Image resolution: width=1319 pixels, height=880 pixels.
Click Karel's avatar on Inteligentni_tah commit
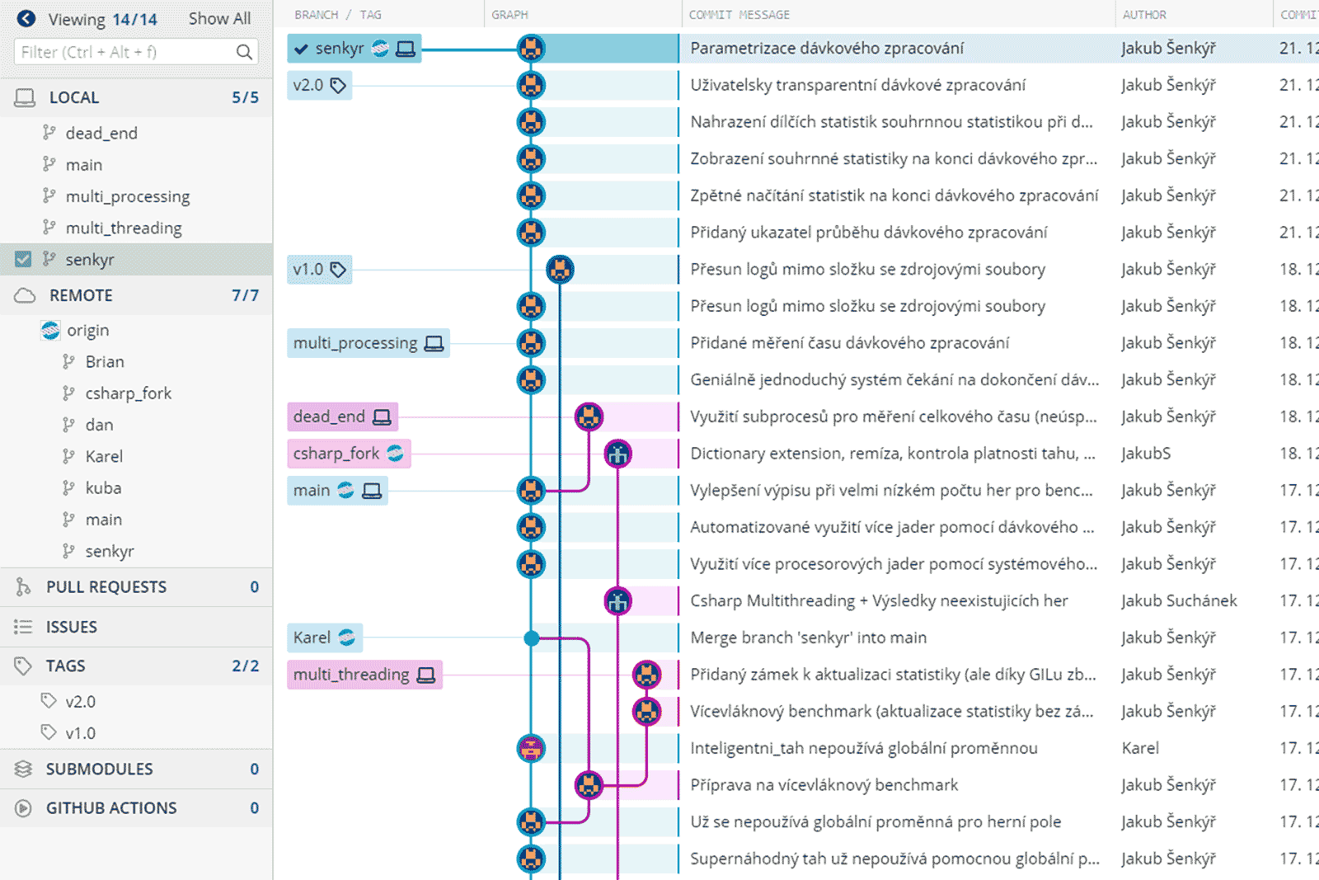pos(531,749)
